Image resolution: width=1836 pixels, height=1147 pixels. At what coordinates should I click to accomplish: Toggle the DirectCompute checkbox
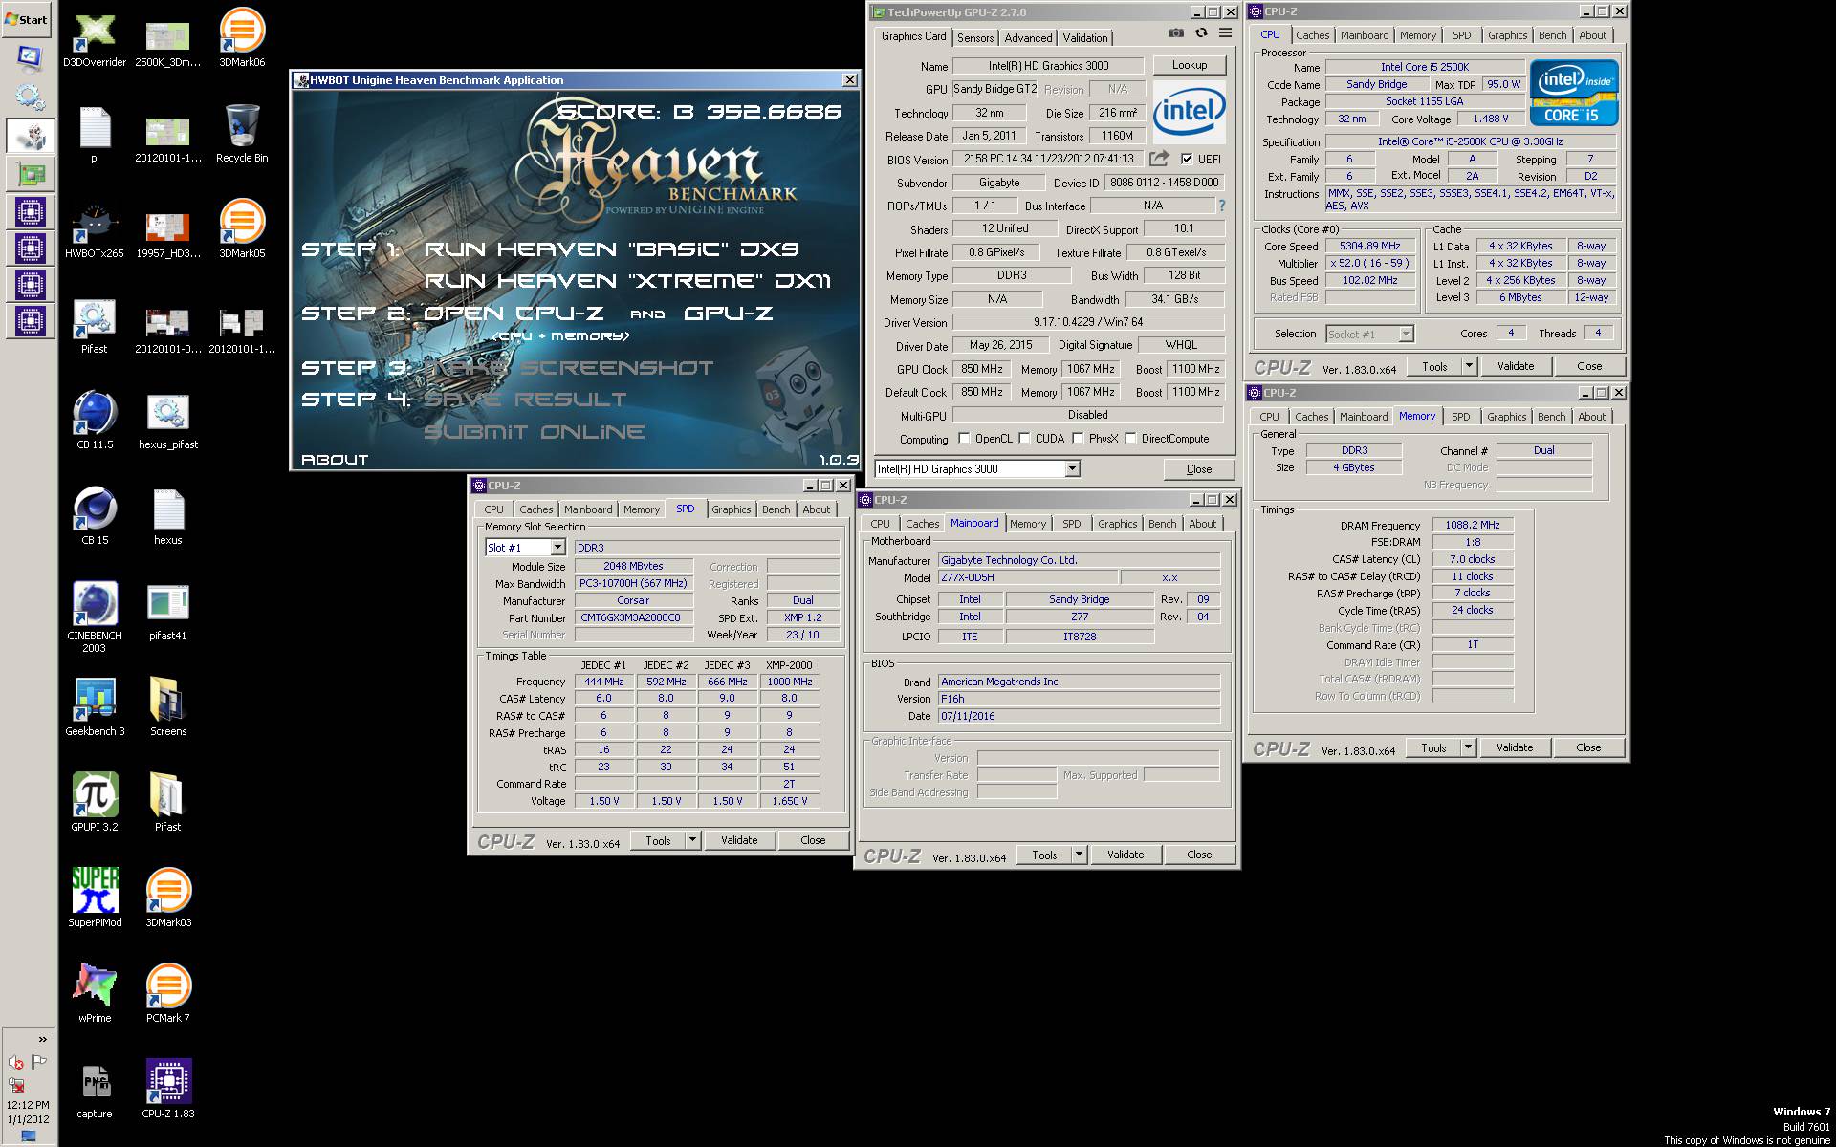tap(1130, 439)
